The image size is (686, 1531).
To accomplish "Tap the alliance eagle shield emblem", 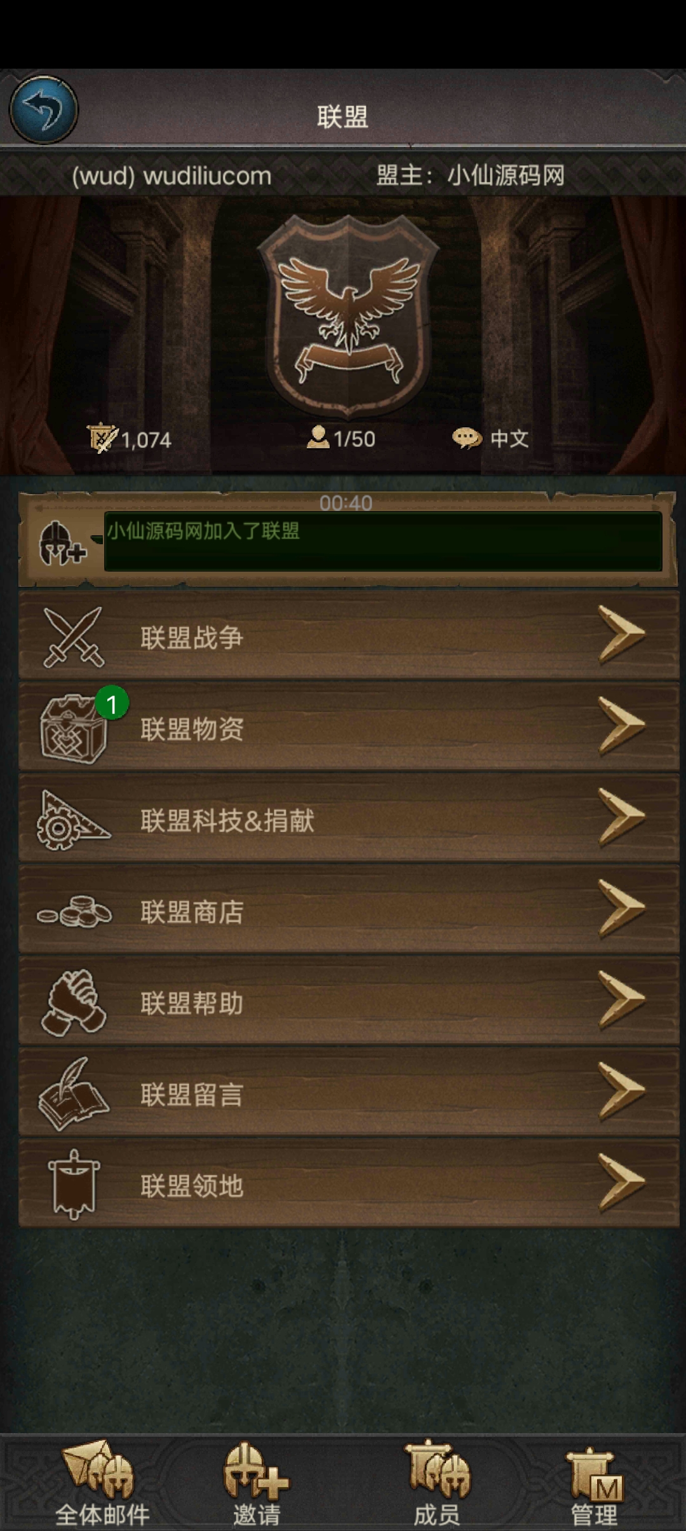I will (348, 316).
